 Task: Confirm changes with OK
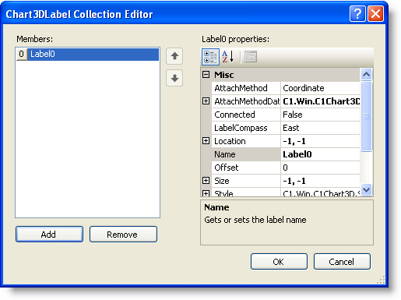point(279,262)
